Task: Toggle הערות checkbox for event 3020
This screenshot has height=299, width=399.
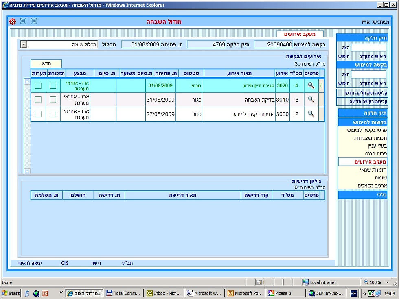Action: coord(38,85)
